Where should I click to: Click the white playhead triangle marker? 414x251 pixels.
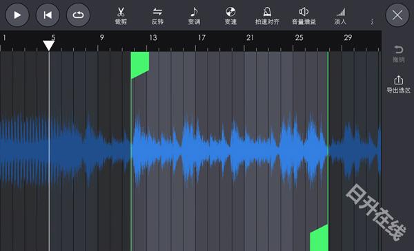point(49,46)
